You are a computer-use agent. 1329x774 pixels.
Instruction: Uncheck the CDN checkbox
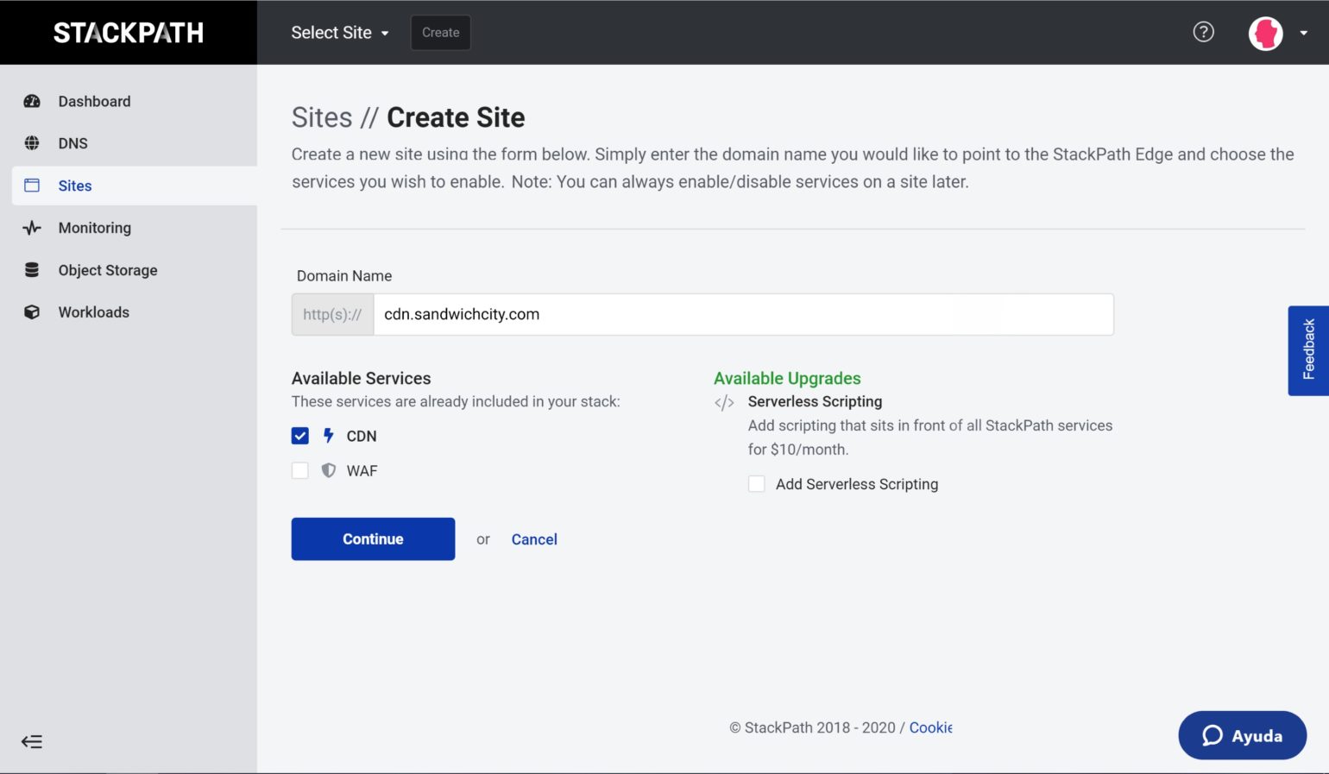click(x=300, y=436)
